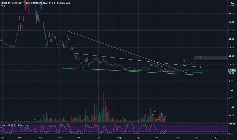Click the 0.00 price scale label
The image size is (237, 140).
click(231, 98)
